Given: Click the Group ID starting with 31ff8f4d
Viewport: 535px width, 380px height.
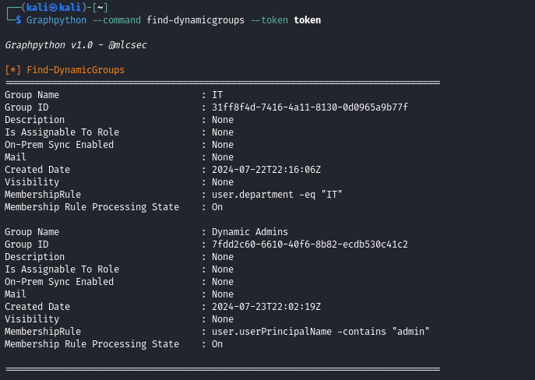Looking at the screenshot, I should click(x=309, y=107).
